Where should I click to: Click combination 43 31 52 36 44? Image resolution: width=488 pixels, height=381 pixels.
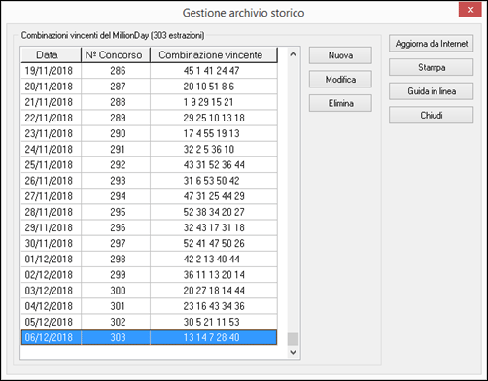(214, 165)
